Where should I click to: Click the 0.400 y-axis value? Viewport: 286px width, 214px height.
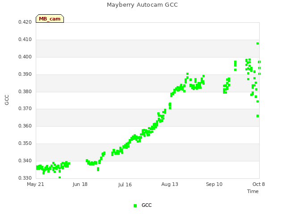tap(25, 57)
